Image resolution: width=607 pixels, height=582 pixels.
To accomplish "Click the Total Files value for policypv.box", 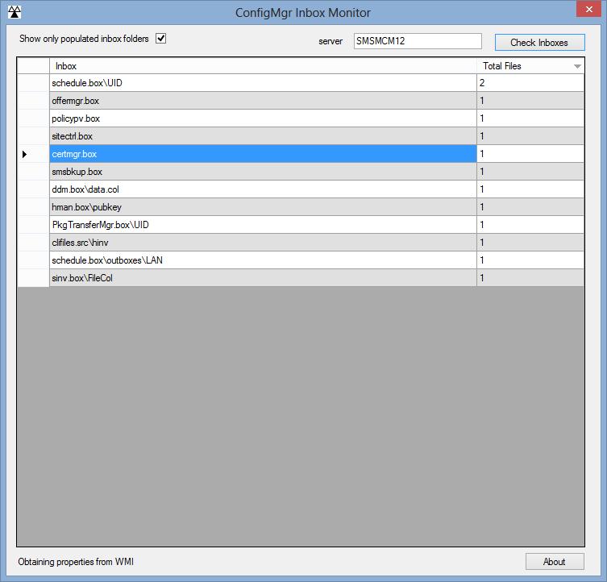I will (530, 118).
